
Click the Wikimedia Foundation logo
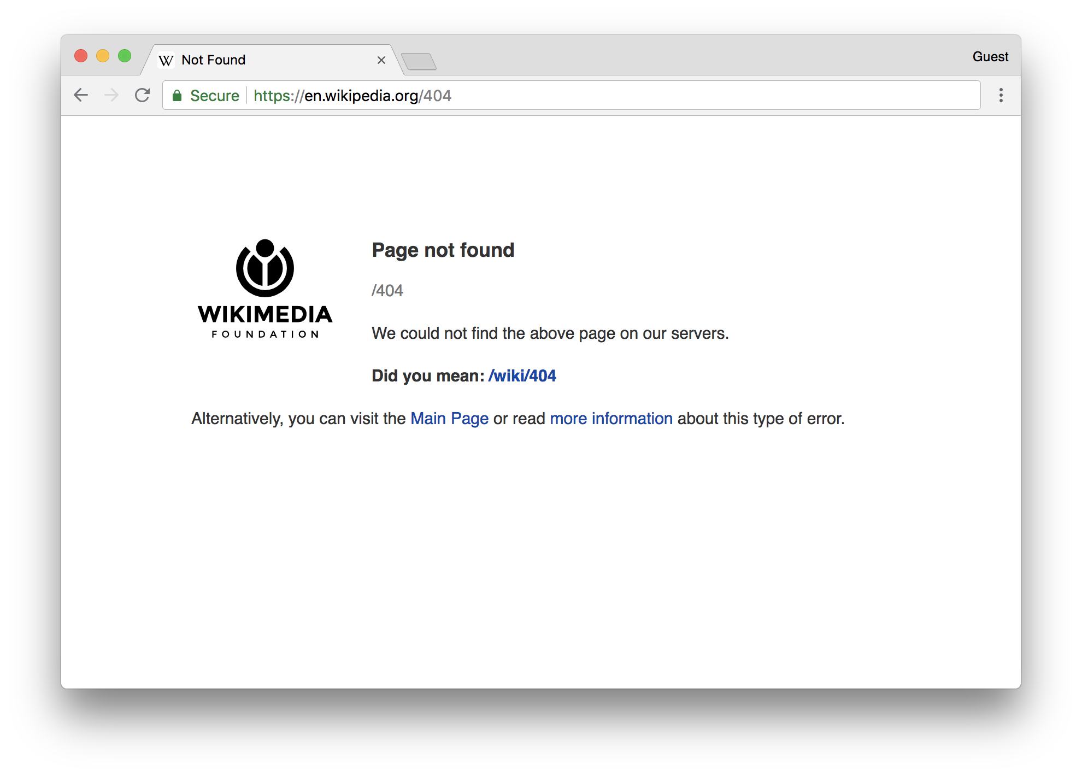265,289
